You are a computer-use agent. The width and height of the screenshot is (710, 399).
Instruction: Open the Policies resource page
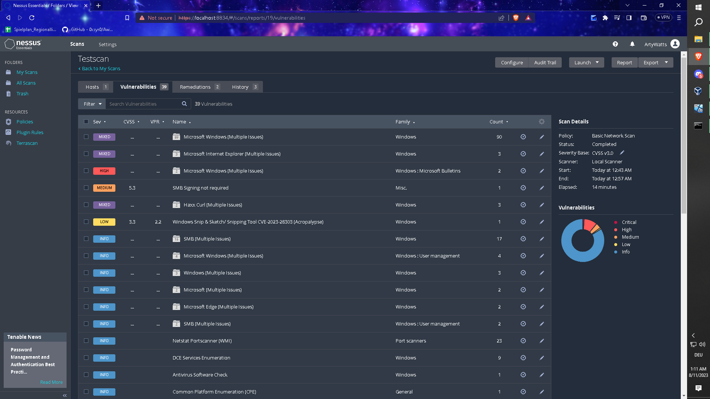pos(24,122)
